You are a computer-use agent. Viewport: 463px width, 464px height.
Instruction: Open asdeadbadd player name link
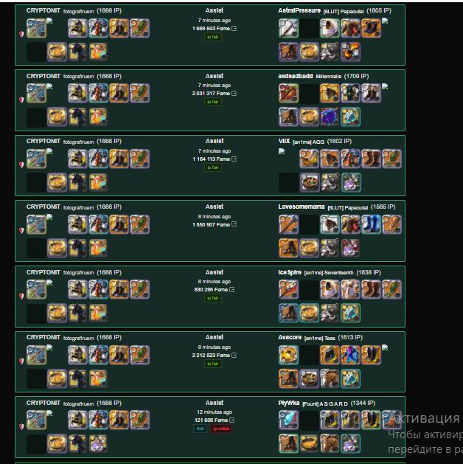click(296, 76)
